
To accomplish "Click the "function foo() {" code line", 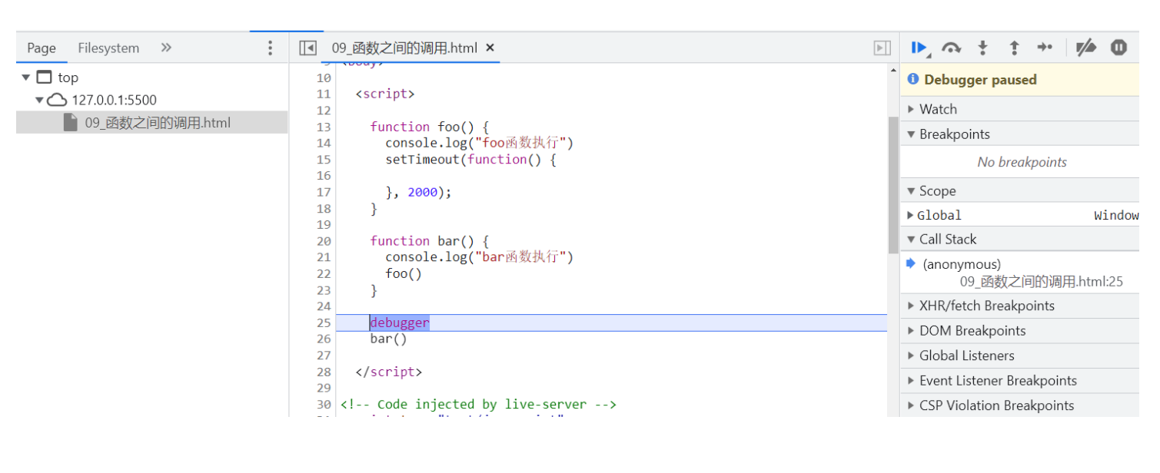I will [430, 127].
